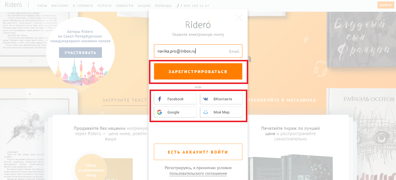Image resolution: width=396 pixels, height=180 pixels.
Task: Click the Facebook logo icon
Action: click(160, 99)
